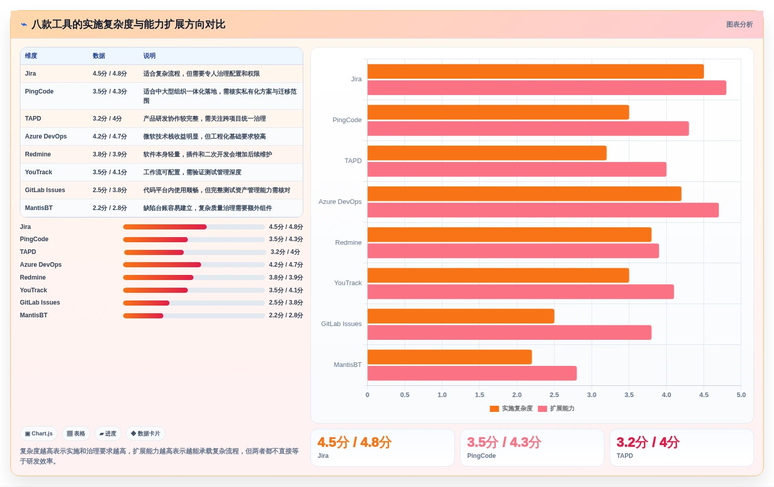
Task: Click the description '工作流可配置，需验证测试管理深度'
Action: tap(192, 172)
